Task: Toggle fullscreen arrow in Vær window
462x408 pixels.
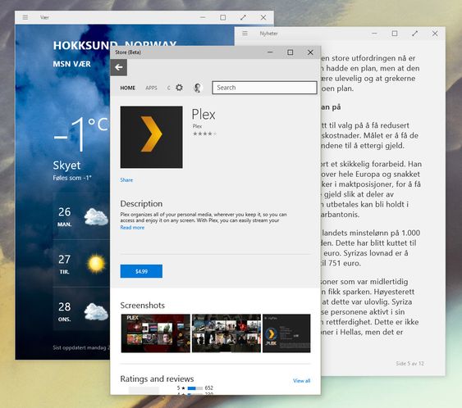Action: coord(243,18)
